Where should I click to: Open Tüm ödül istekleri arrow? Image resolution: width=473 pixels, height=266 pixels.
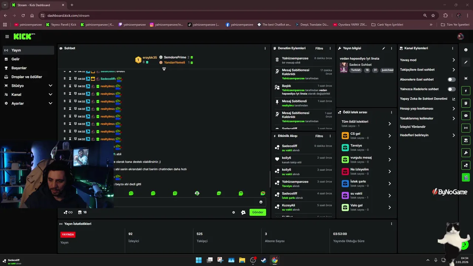[389, 124]
